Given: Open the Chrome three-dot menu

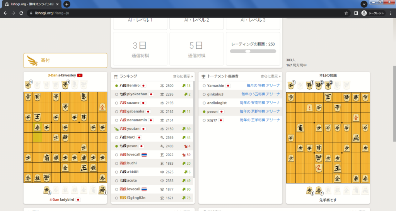Looking at the screenshot, I should coord(391,13).
